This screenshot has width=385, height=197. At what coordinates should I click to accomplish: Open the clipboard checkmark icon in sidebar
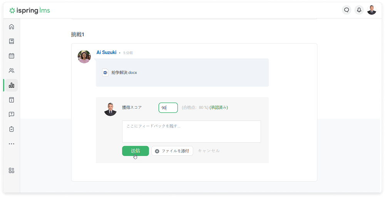coord(12,129)
